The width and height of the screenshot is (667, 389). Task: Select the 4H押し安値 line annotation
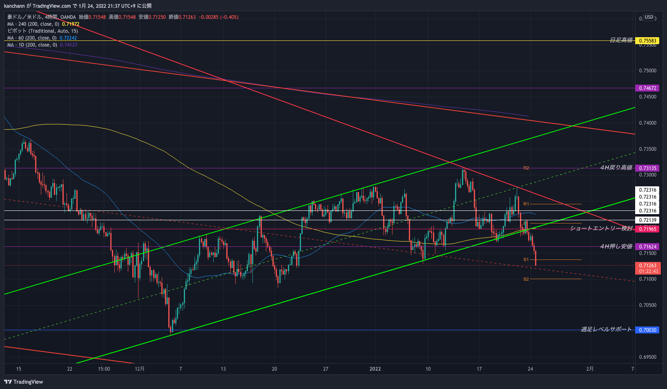pos(616,246)
